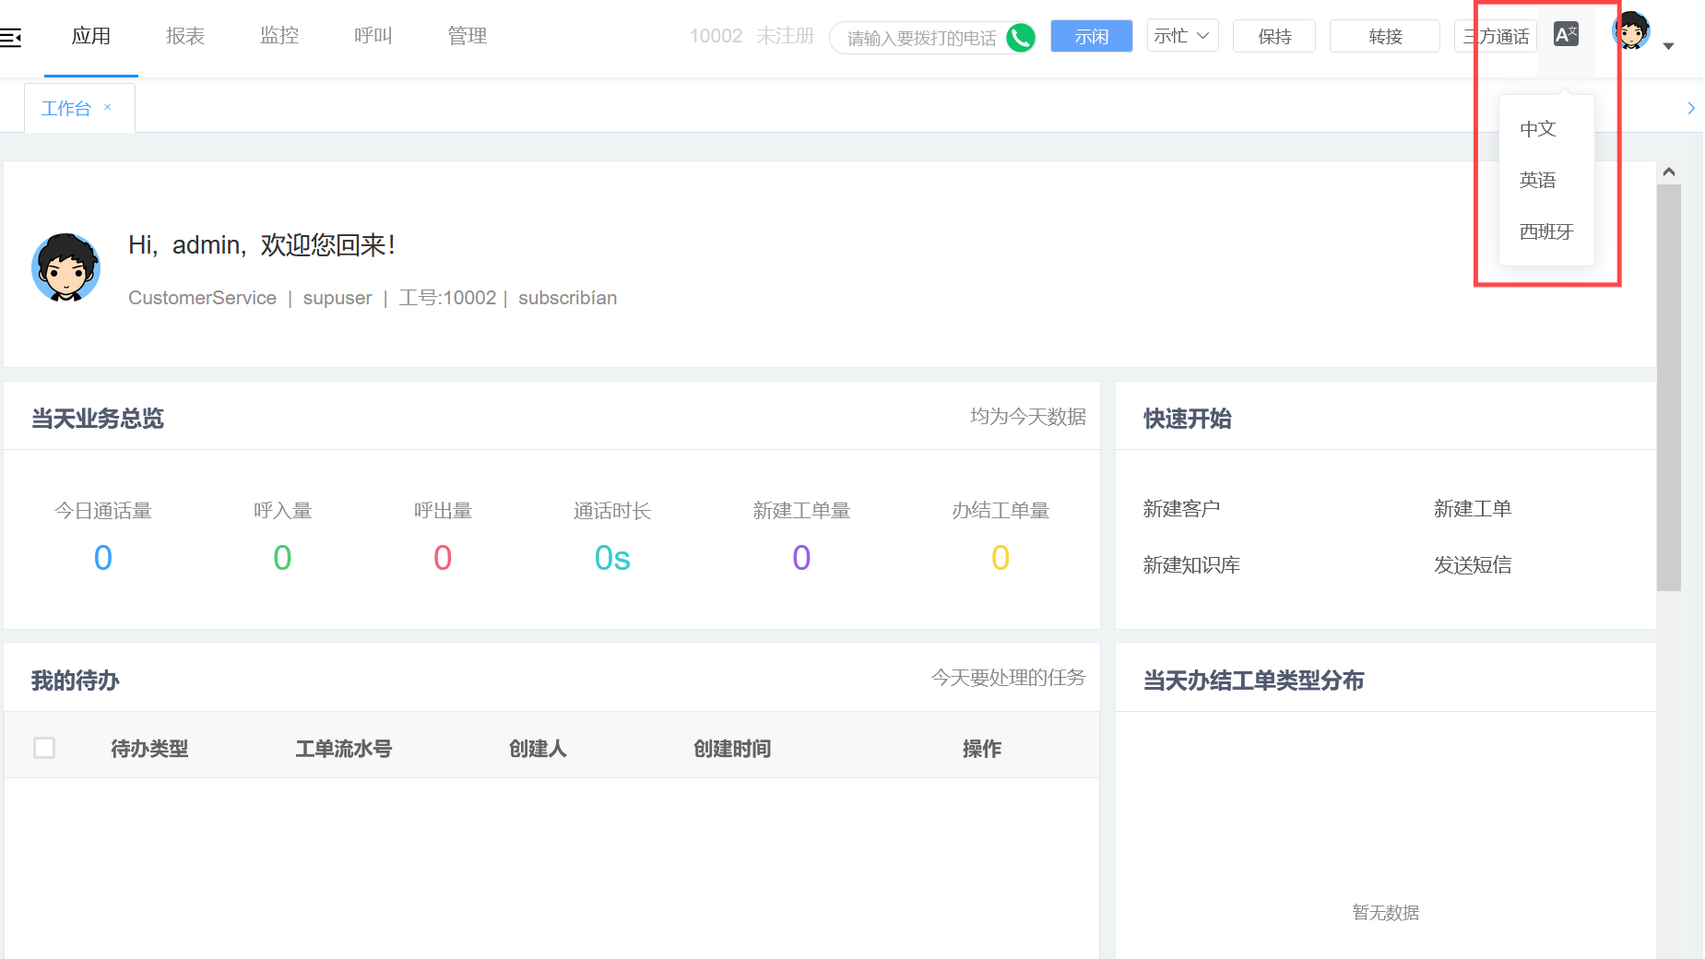Open the avatar dropdown caret

pyautogui.click(x=1668, y=44)
